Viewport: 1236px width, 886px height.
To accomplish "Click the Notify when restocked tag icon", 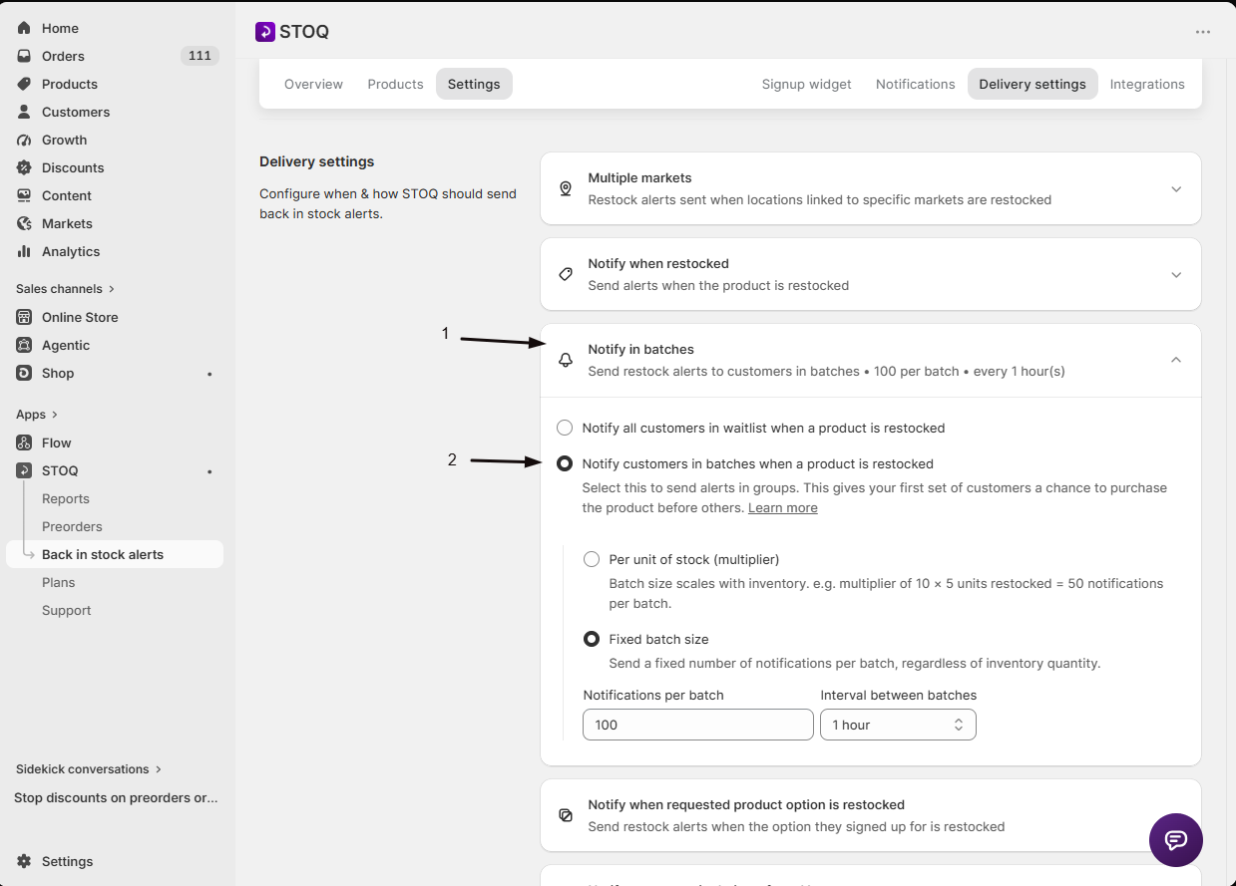I will (566, 274).
